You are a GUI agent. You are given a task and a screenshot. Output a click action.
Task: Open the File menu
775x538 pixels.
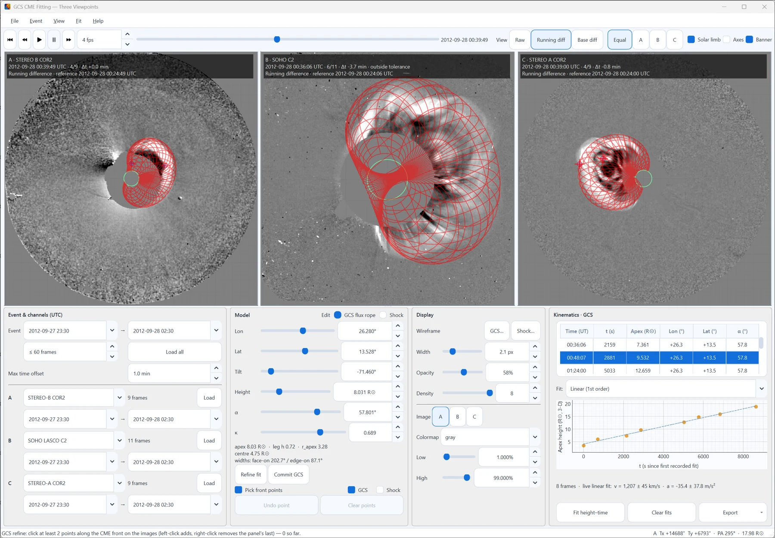(x=15, y=21)
